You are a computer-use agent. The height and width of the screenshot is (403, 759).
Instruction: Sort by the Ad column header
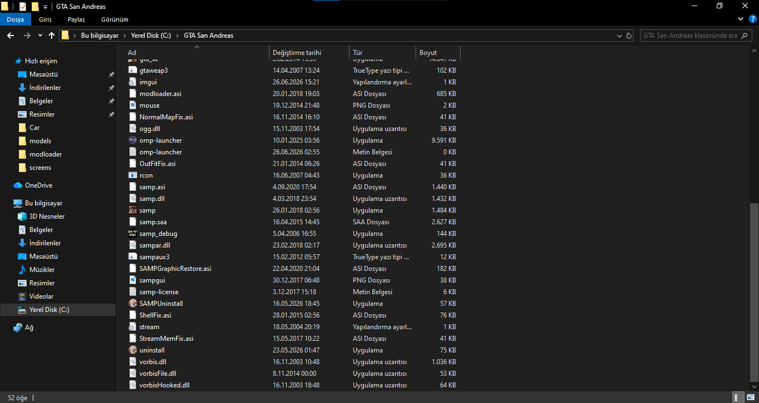(x=197, y=53)
